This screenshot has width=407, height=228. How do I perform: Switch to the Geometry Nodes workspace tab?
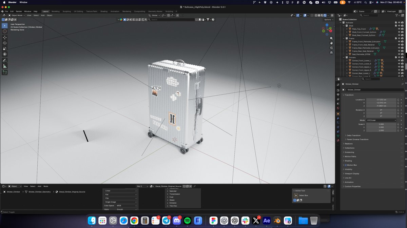155,11
